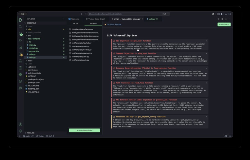Image resolution: width=250 pixels, height=160 pixels.
Task: Open the Source Control view icon
Action: click(20, 33)
